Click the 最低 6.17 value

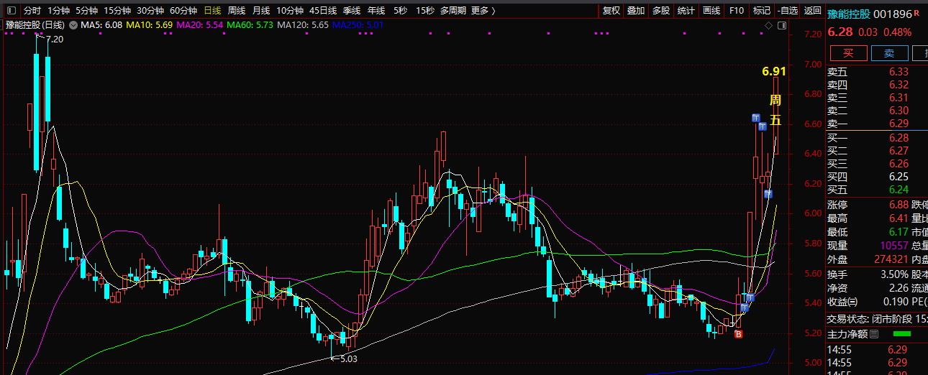click(x=899, y=232)
